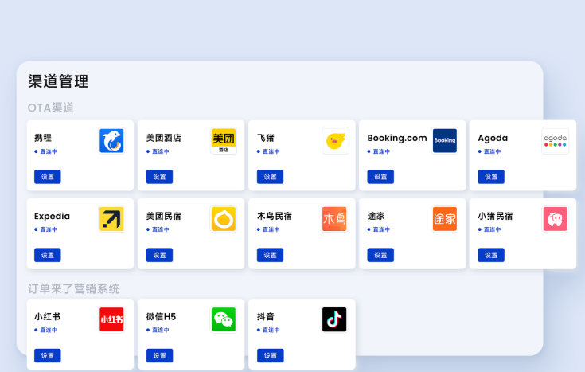Click the 美团酒店 channel name
The image size is (585, 372).
tap(163, 138)
